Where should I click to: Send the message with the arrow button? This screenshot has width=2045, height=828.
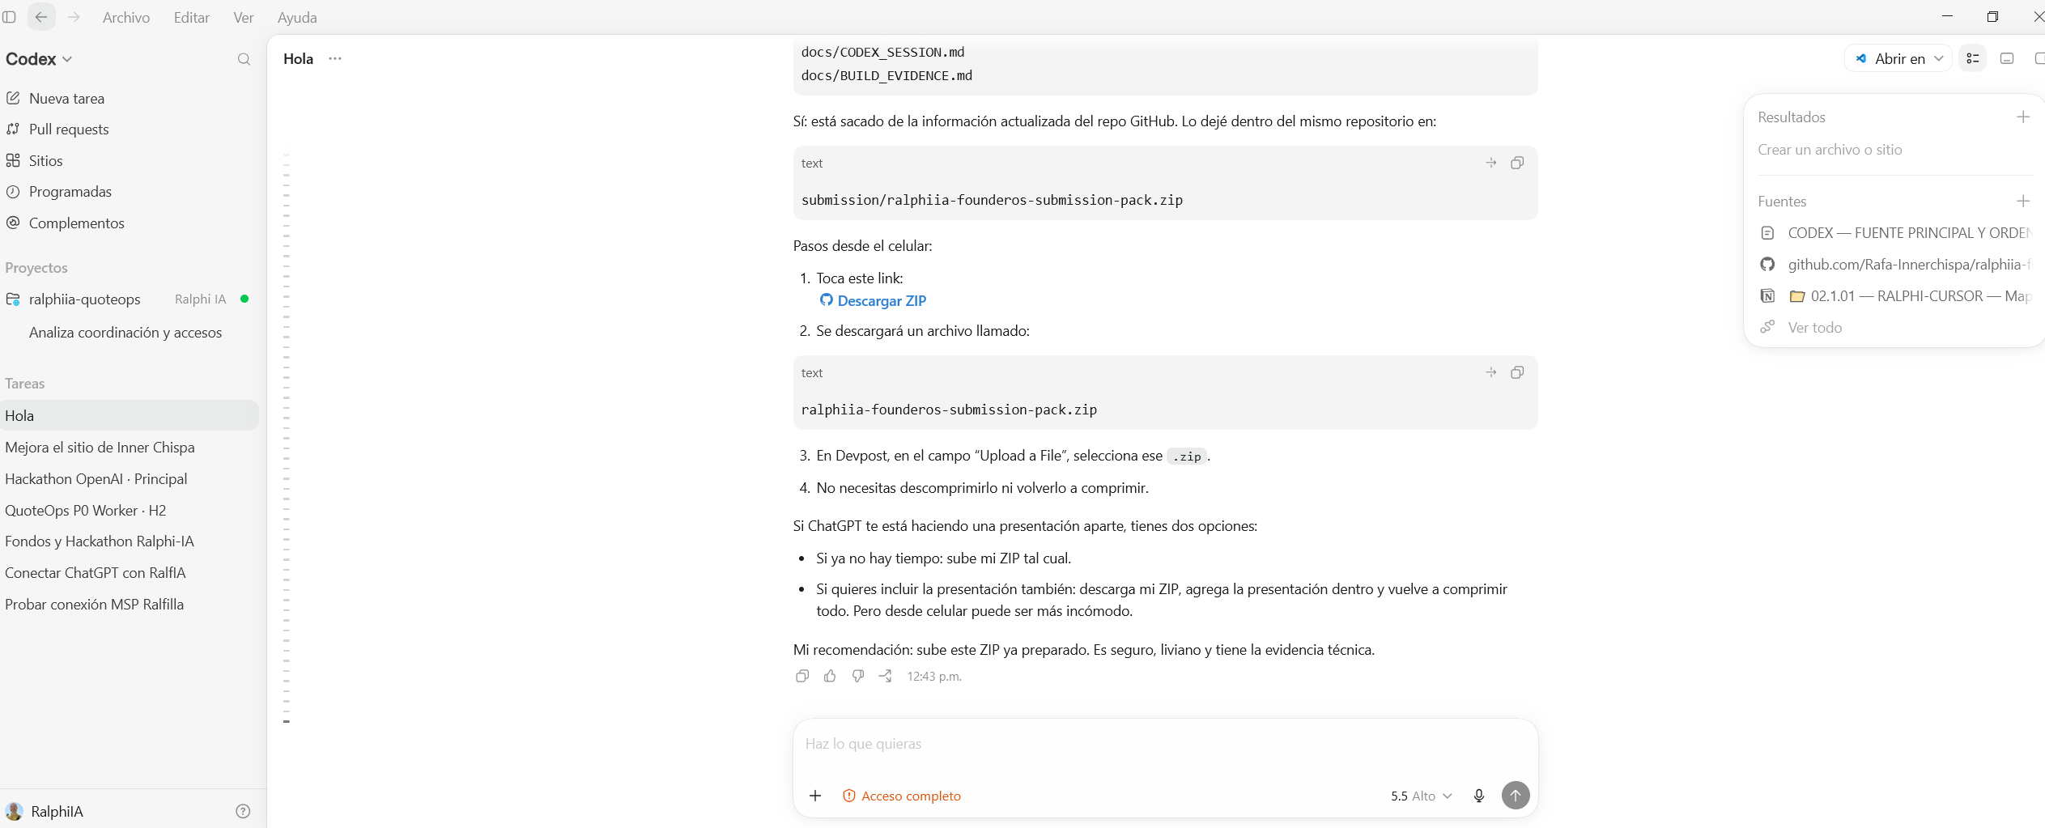(1516, 796)
